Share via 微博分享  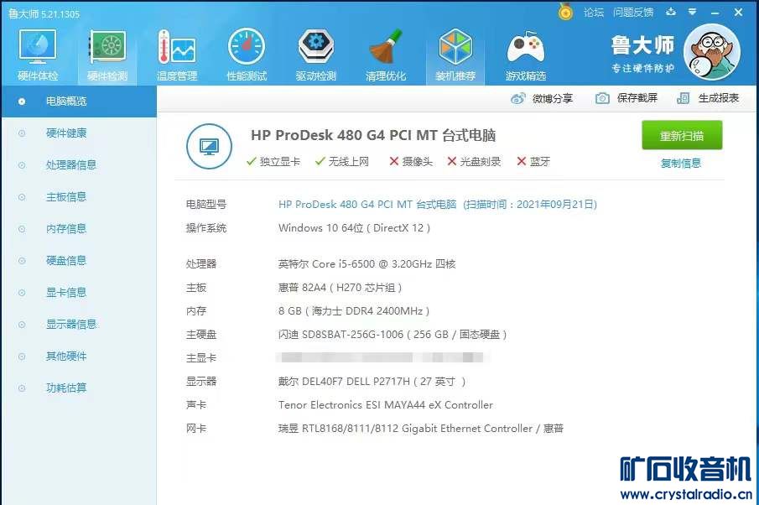coord(553,98)
